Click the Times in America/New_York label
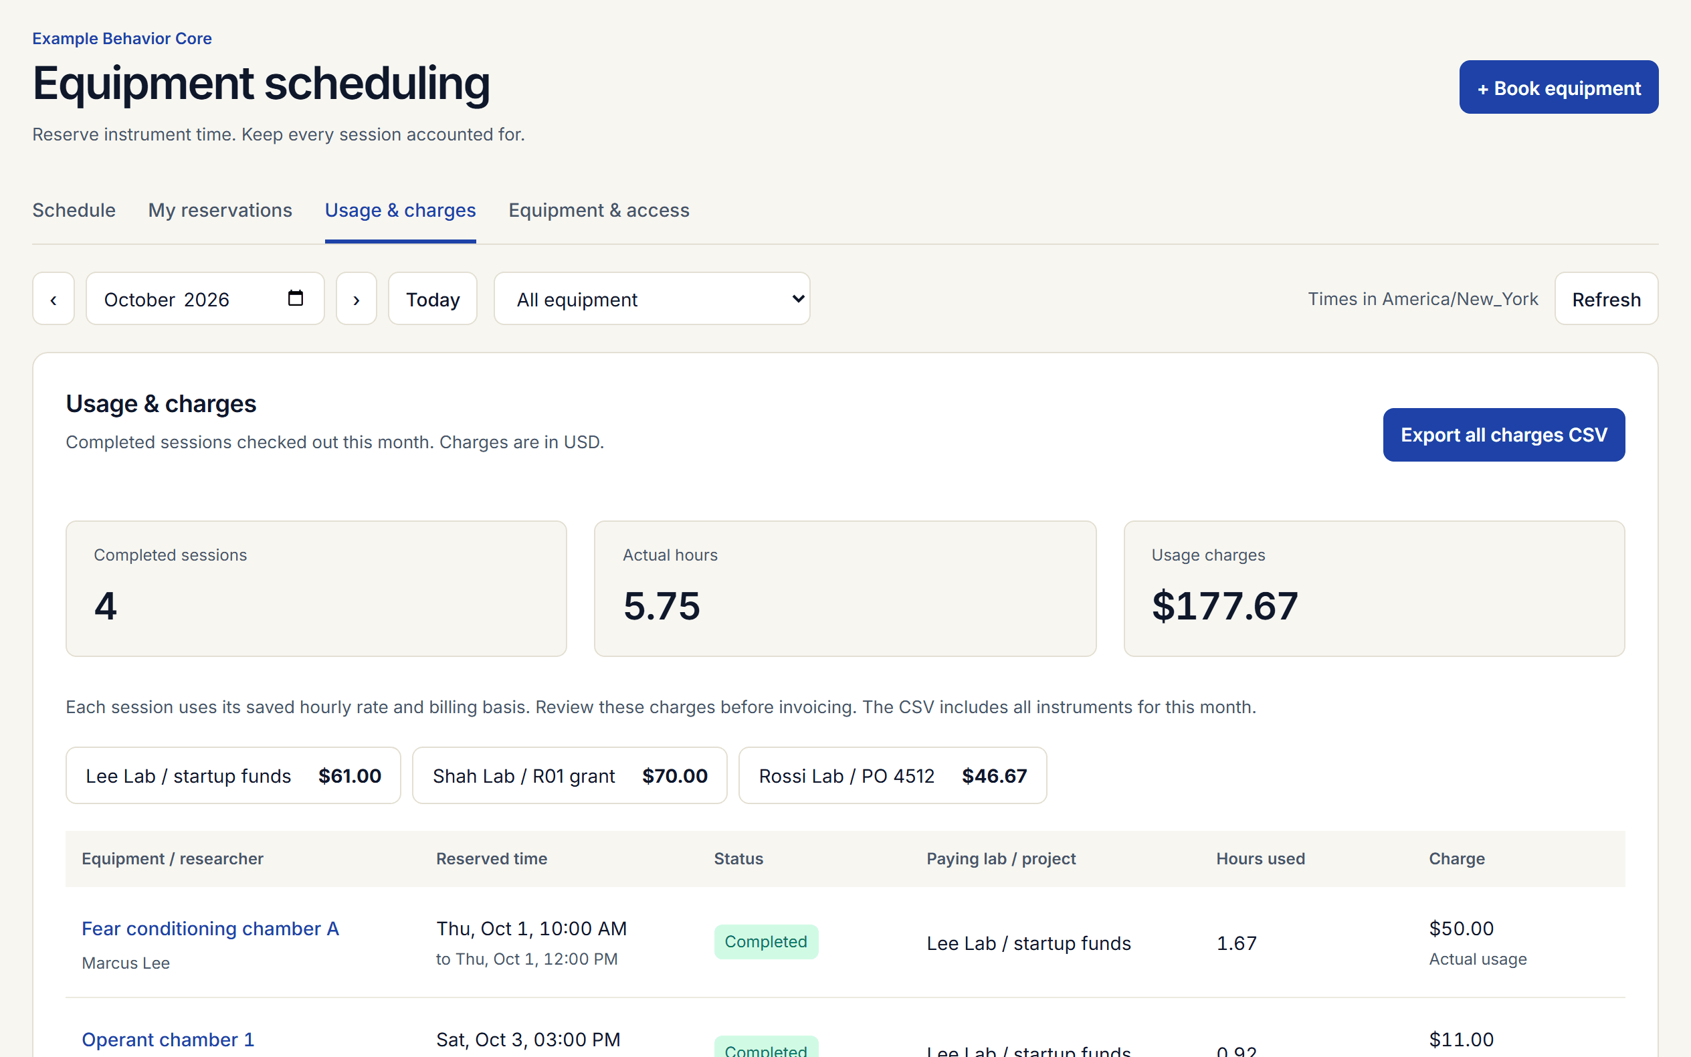The image size is (1691, 1057). tap(1423, 298)
